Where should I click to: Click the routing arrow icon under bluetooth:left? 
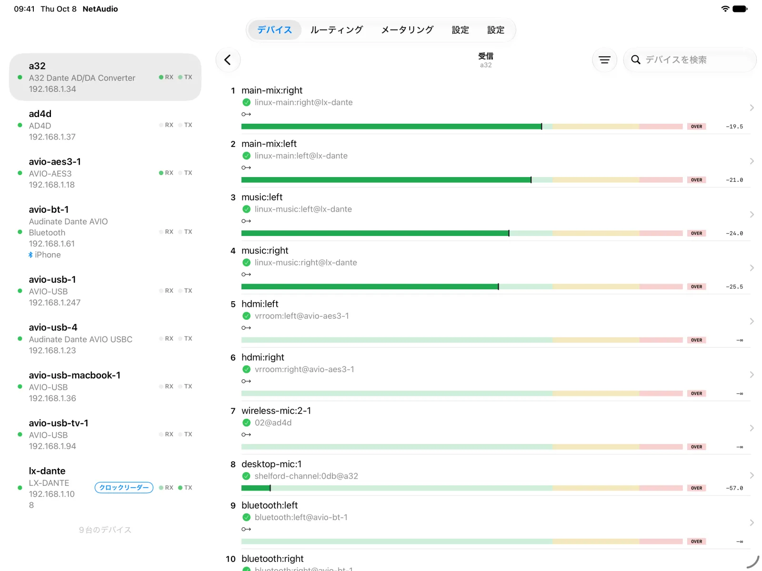(x=246, y=529)
